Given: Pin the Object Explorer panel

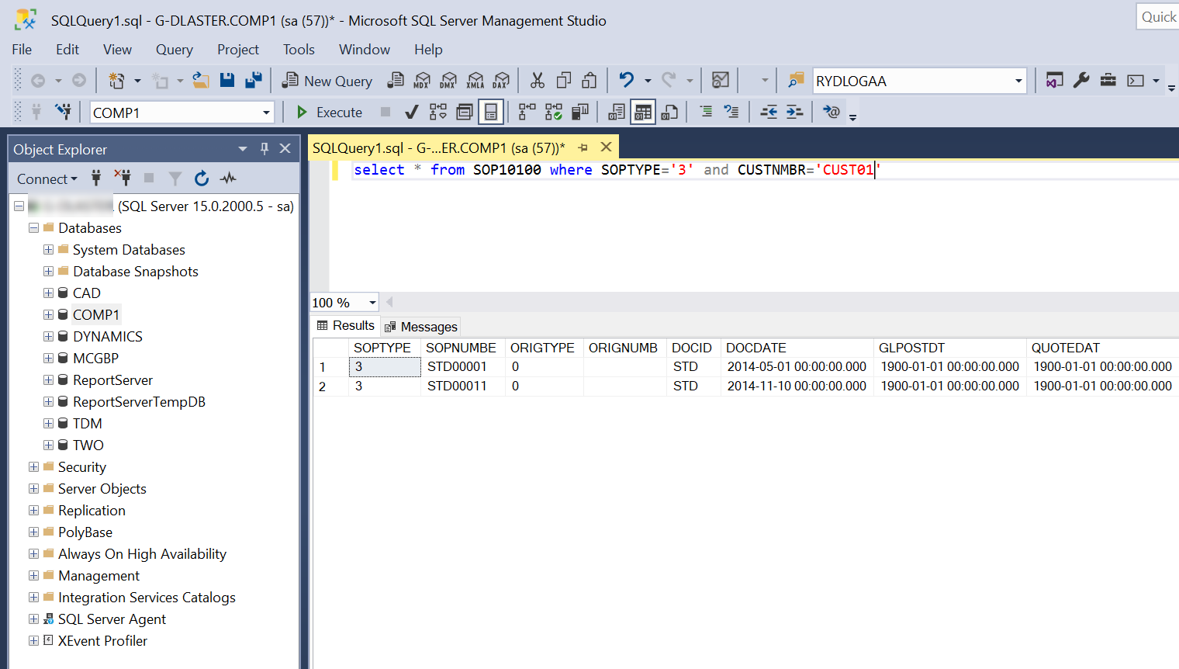Looking at the screenshot, I should coord(264,148).
